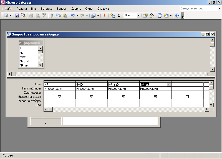The height and width of the screenshot is (159, 222).
Task: Click the Информация field list title bar
Action: coord(31,43)
